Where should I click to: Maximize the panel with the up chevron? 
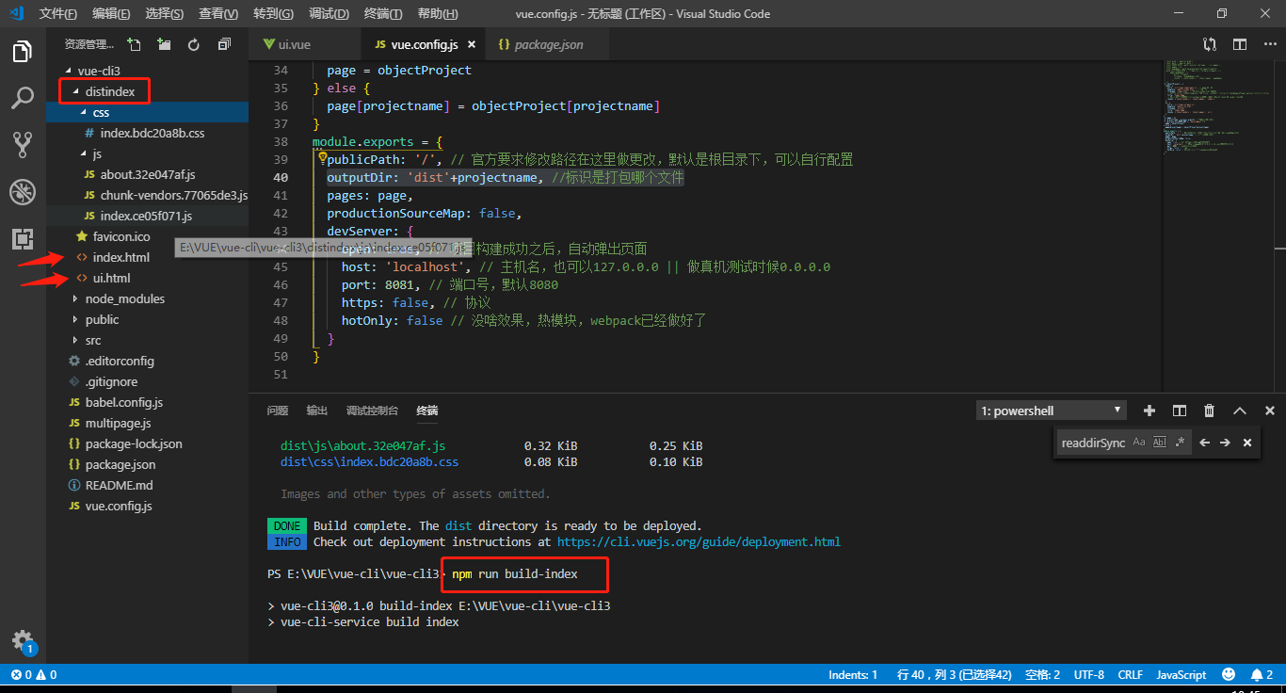pos(1239,411)
